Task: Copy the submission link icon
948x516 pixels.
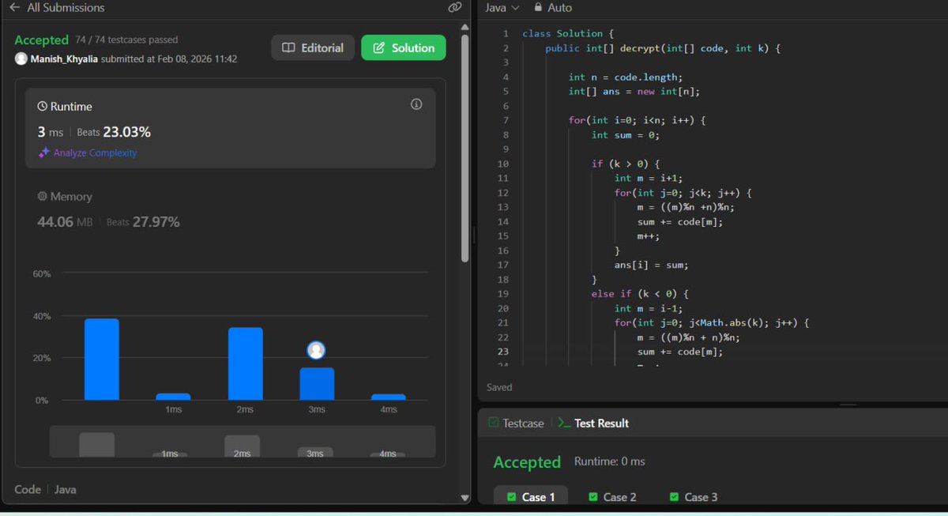Action: click(455, 7)
